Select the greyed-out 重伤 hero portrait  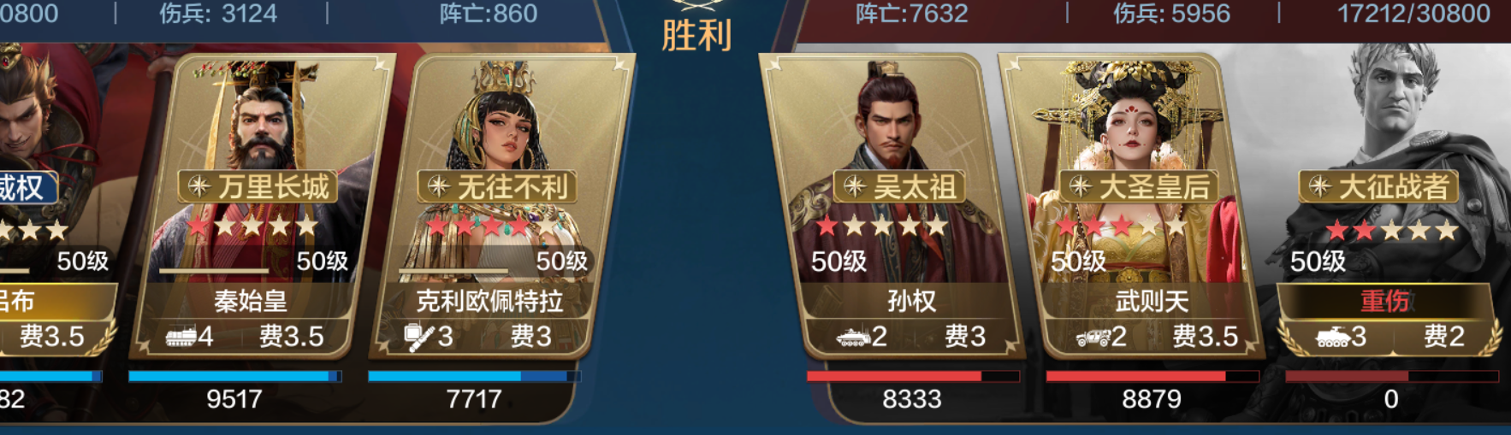(x=1386, y=205)
